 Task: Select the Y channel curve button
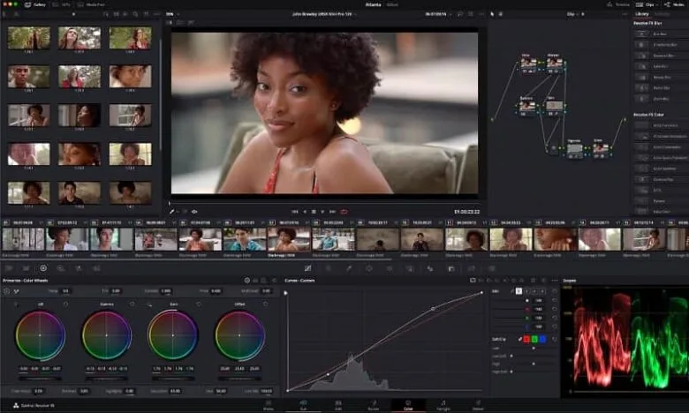(x=519, y=291)
